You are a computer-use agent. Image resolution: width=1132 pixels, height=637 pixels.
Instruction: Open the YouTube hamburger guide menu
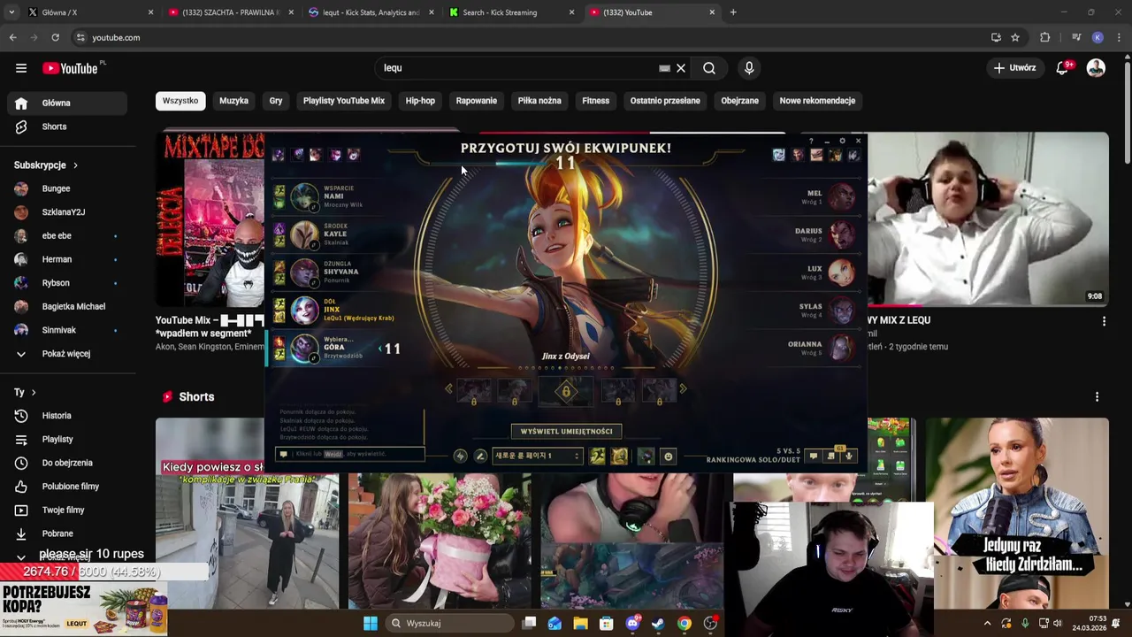pos(21,68)
